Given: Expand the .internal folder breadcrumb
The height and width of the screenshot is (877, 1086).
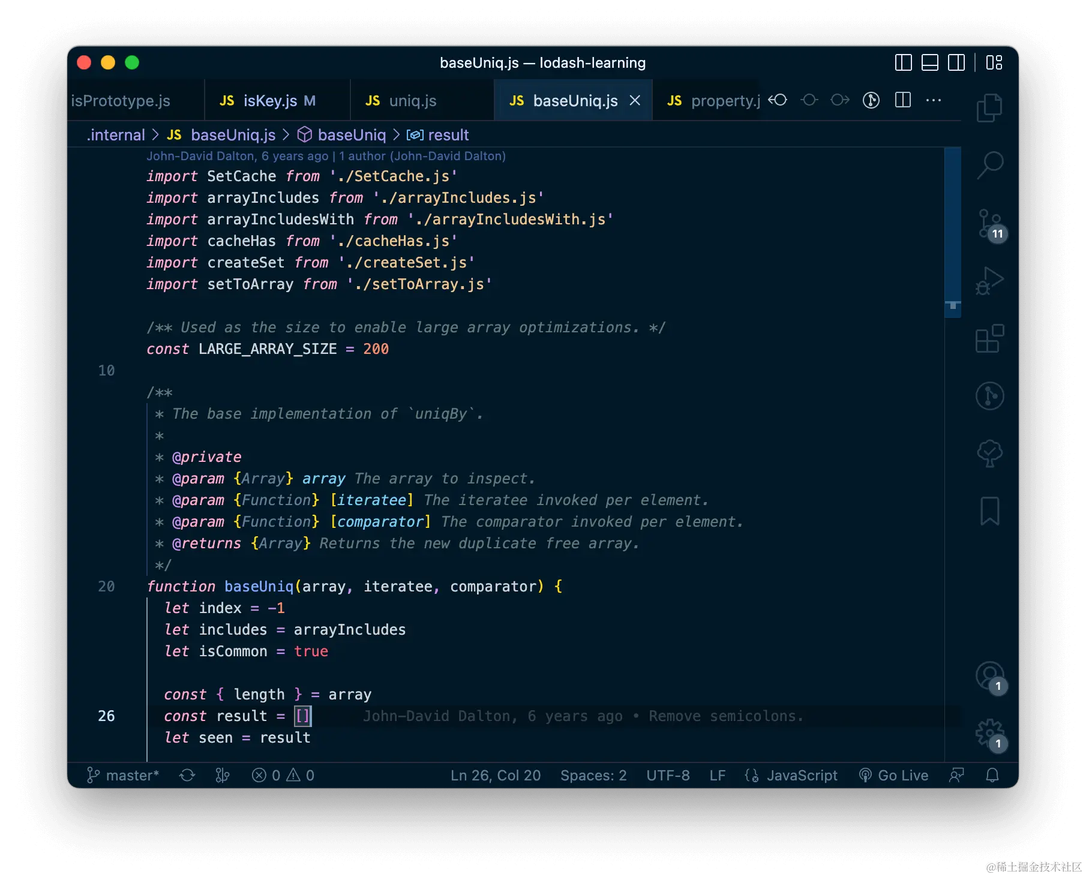Looking at the screenshot, I should [116, 135].
